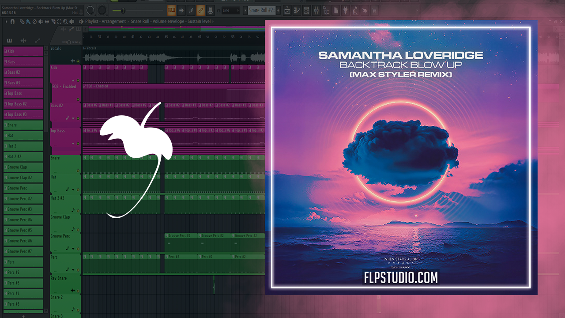Image resolution: width=565 pixels, height=318 pixels.
Task: Open the Plugin picker plug icon
Action: [x=346, y=10]
